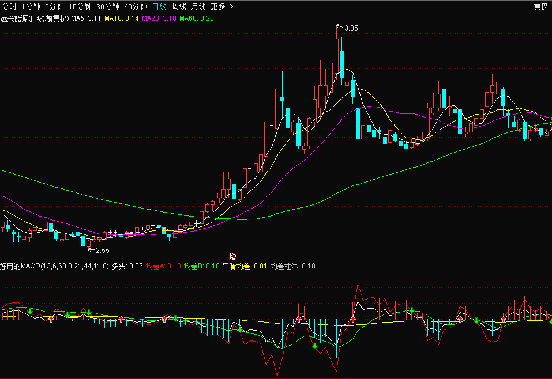Choose the 60分钟 timeframe tab
The width and height of the screenshot is (552, 379).
136,6
